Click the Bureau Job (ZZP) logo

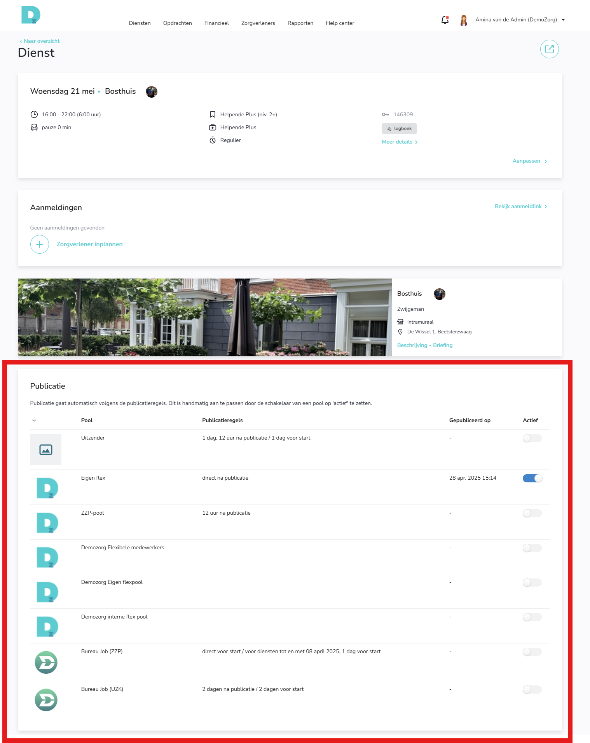tap(46, 662)
